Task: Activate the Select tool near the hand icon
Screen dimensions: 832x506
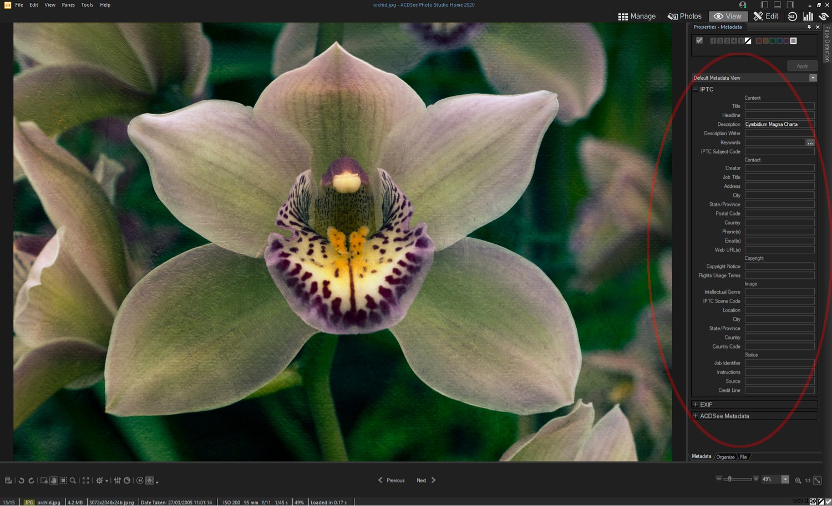Action: coord(63,481)
